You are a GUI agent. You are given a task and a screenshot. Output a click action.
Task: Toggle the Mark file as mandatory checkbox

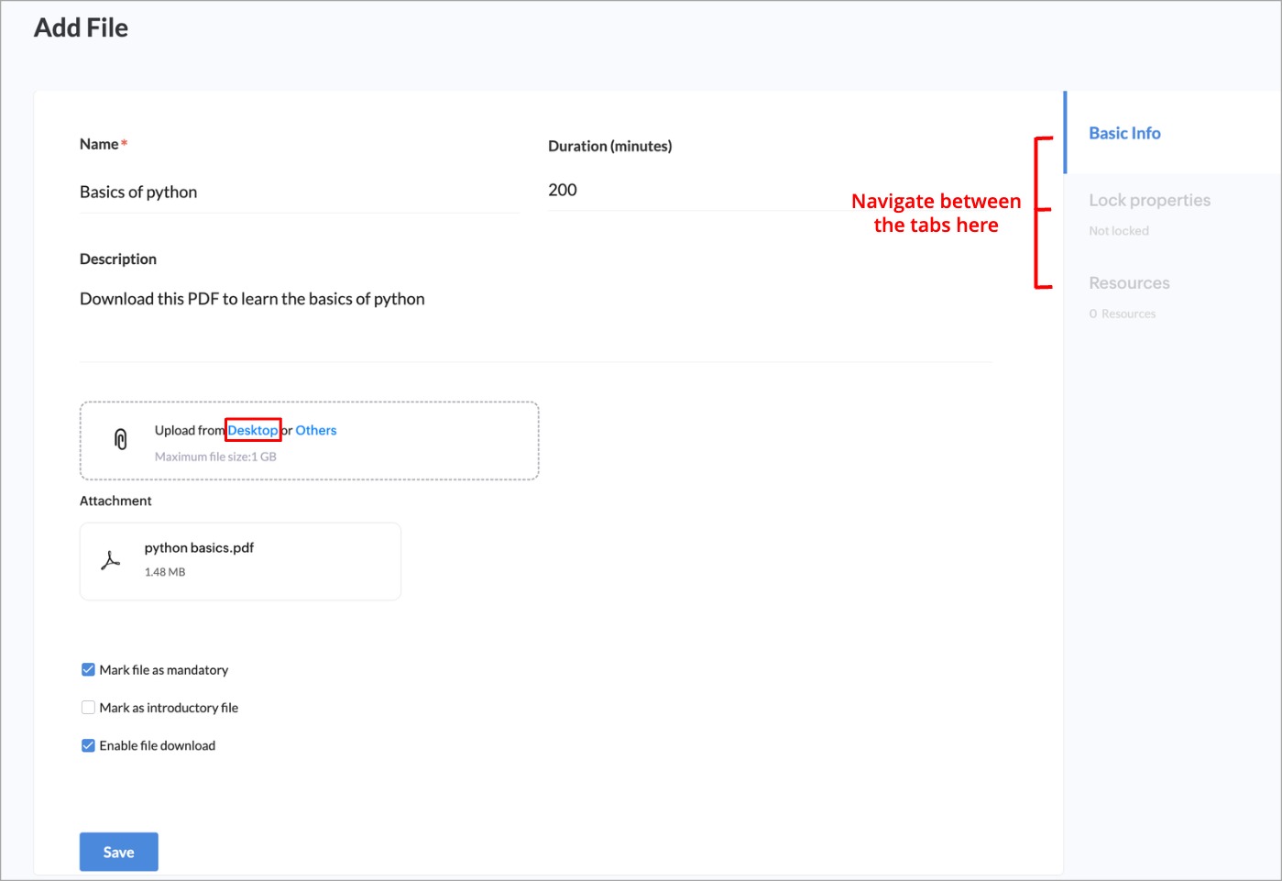coord(88,670)
